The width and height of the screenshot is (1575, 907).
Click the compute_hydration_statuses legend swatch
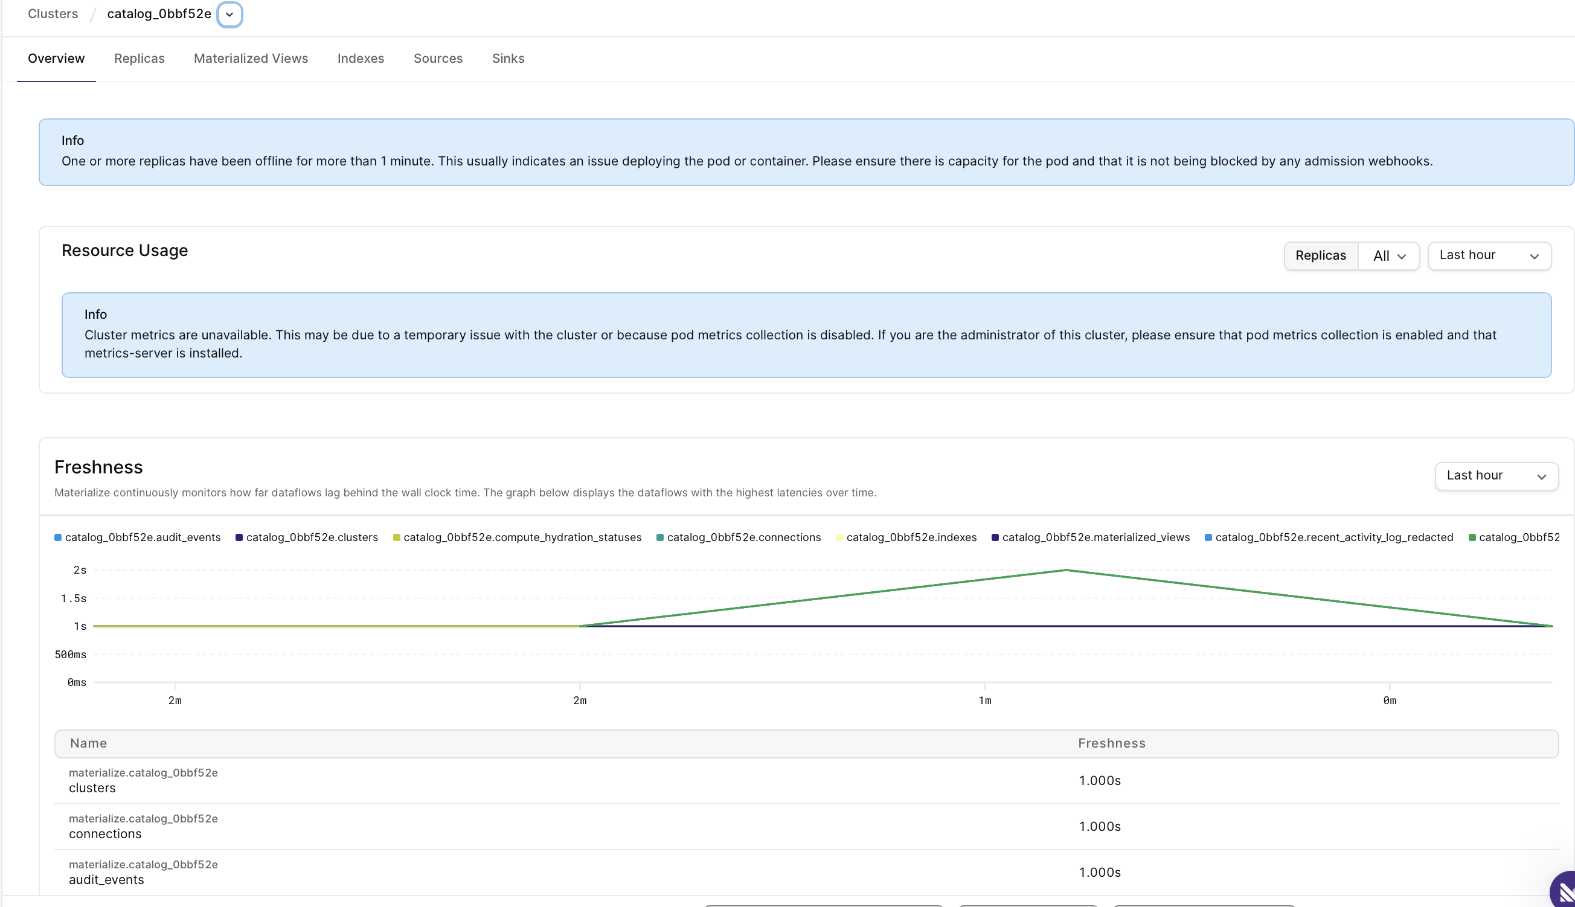396,537
